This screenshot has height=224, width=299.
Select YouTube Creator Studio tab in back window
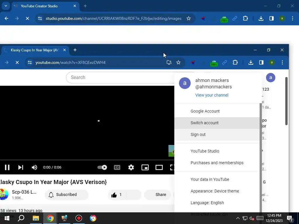coord(45,6)
